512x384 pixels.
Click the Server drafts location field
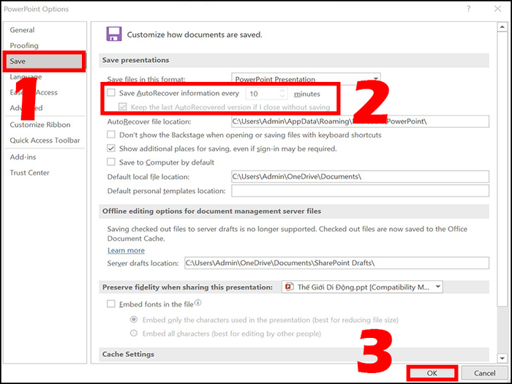click(x=336, y=263)
